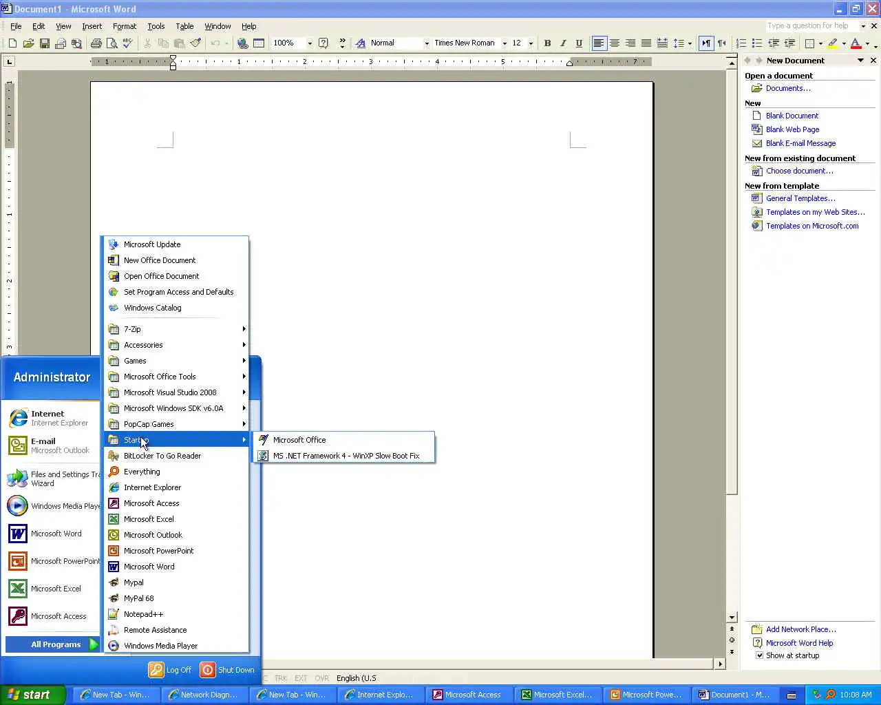Click the Shut Down button

point(228,670)
